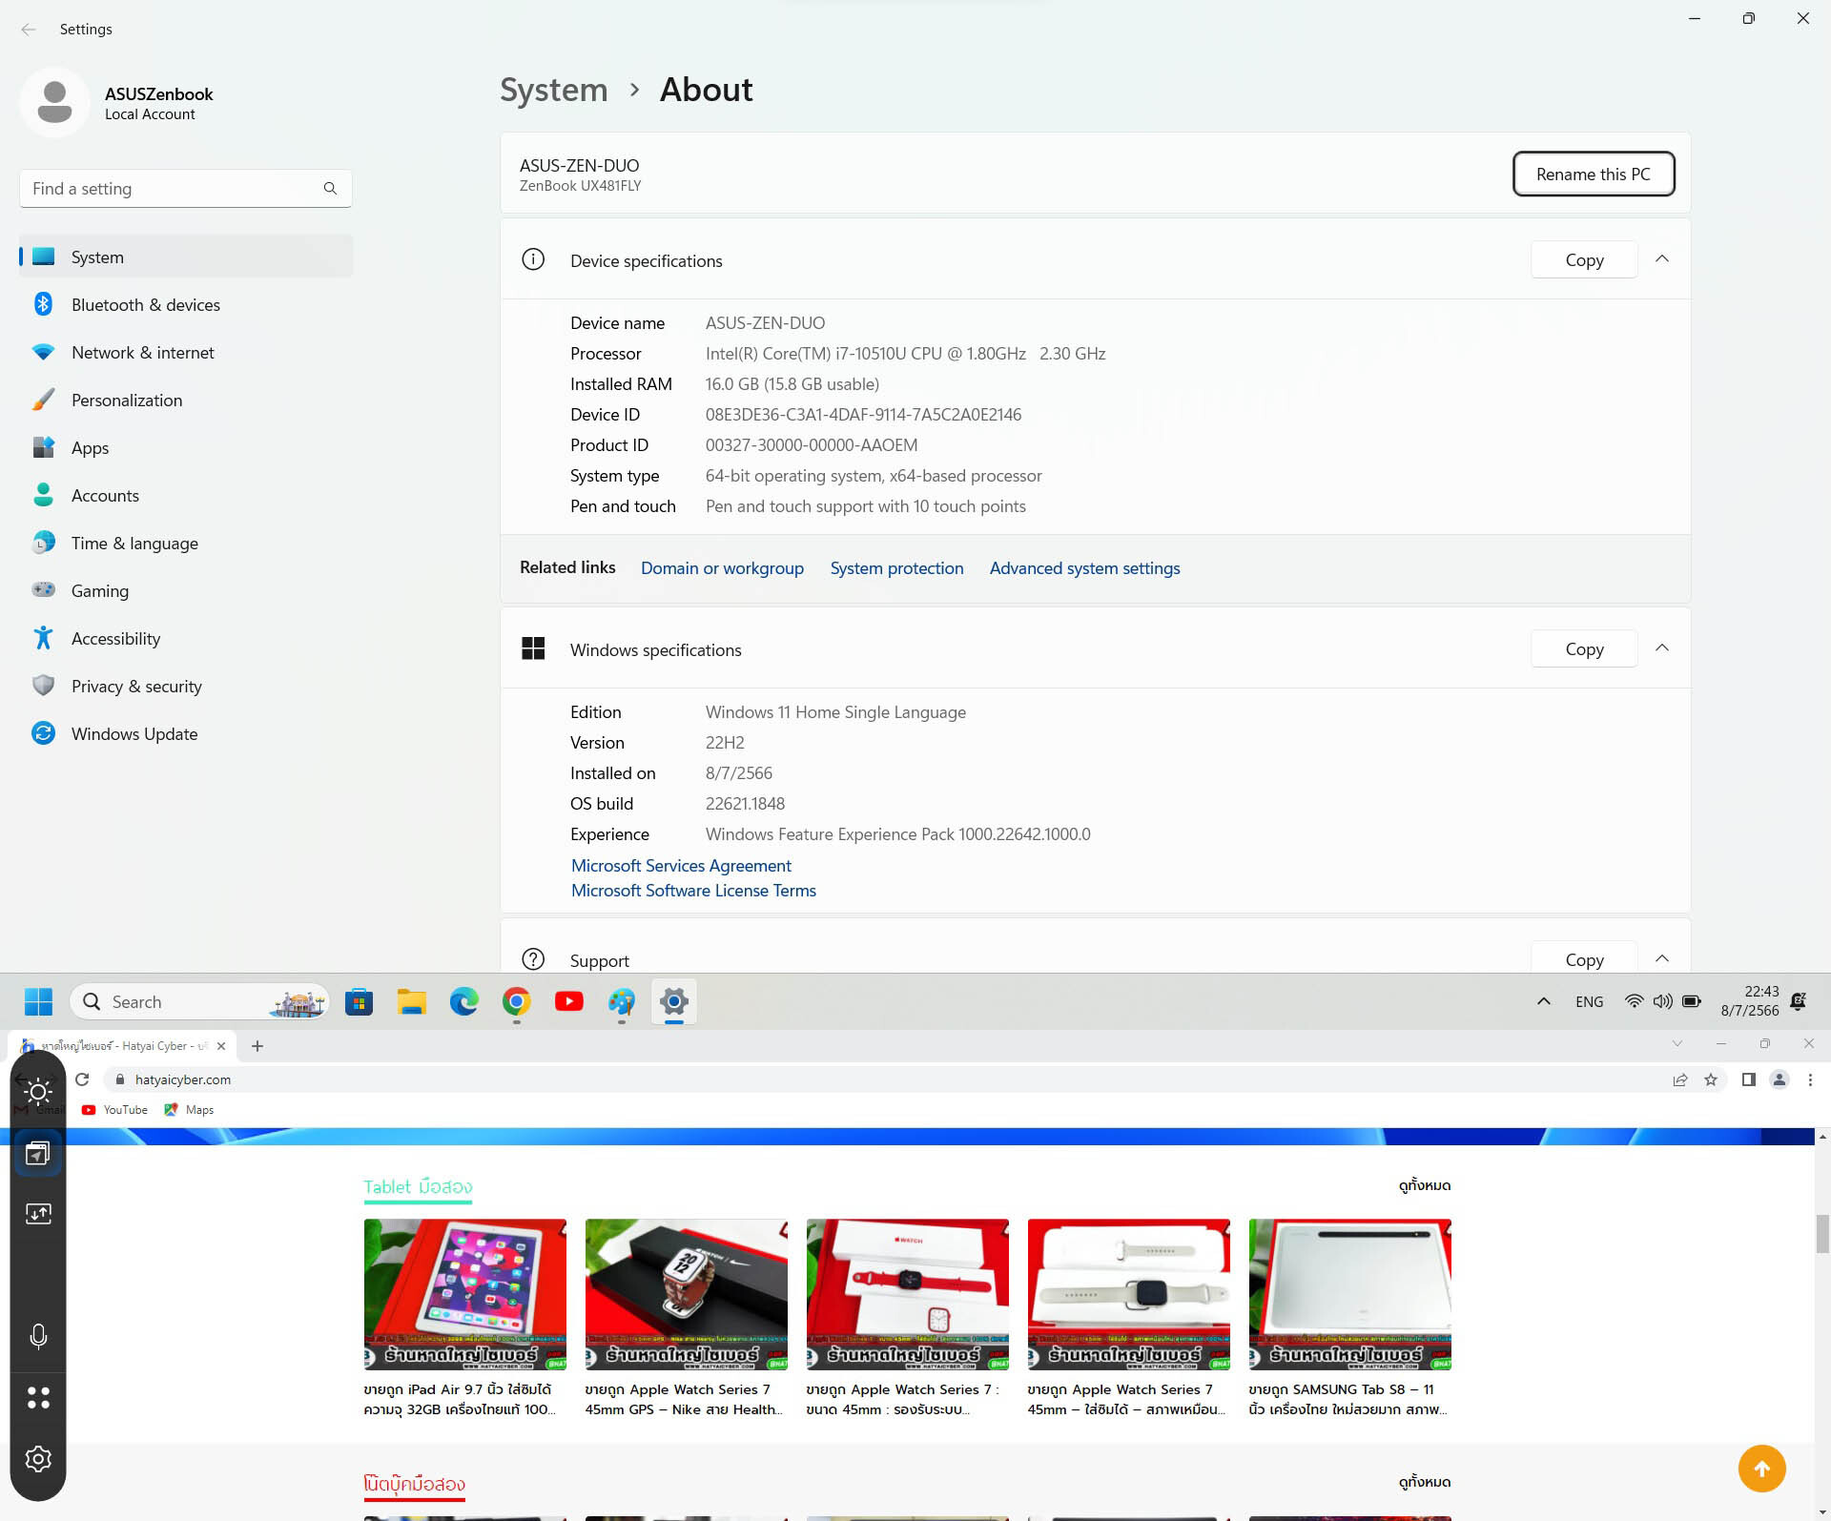
Task: Go to Privacy & security
Action: [186, 687]
